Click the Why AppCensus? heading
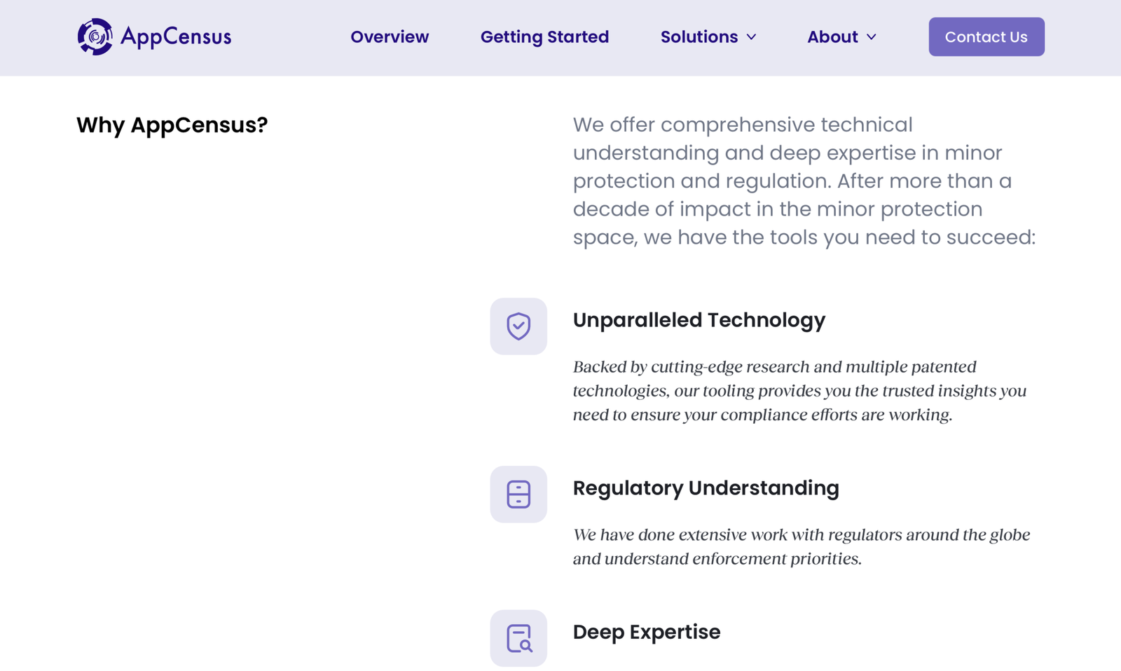 (172, 125)
